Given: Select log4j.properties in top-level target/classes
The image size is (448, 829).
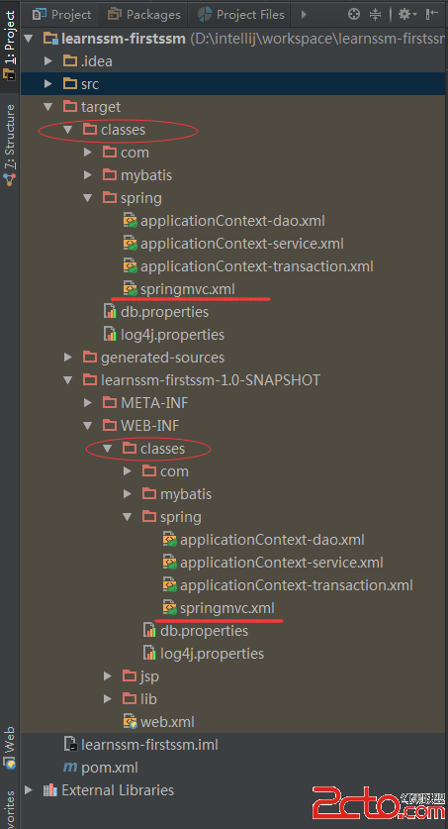Looking at the screenshot, I should tap(172, 334).
